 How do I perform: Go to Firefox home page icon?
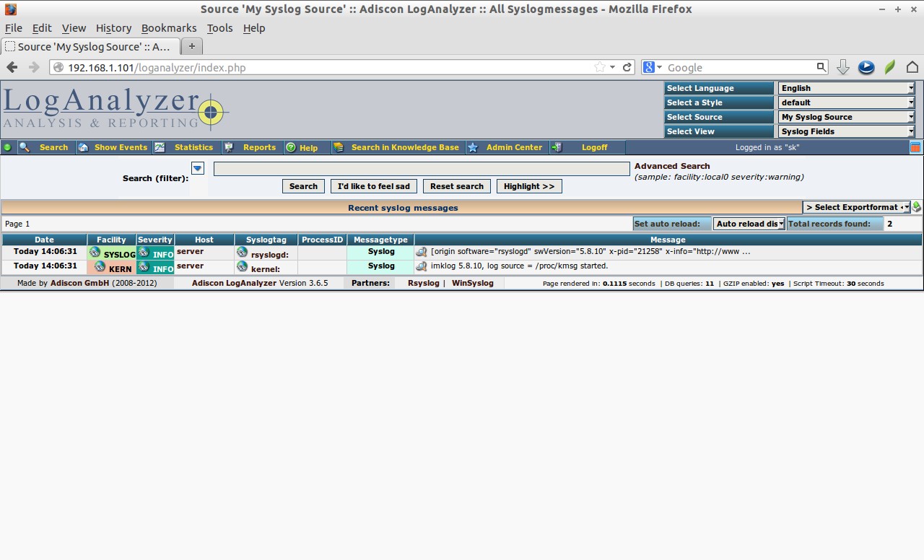912,67
